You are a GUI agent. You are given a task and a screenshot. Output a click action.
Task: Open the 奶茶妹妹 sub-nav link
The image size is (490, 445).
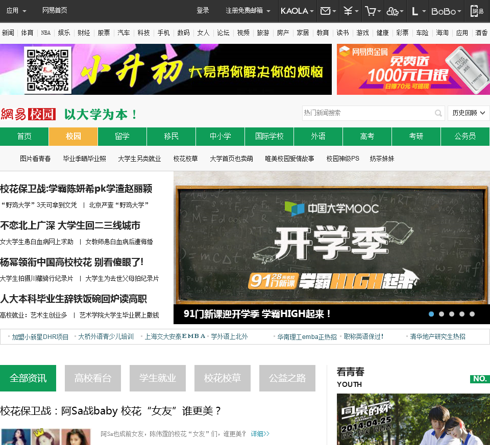(382, 159)
